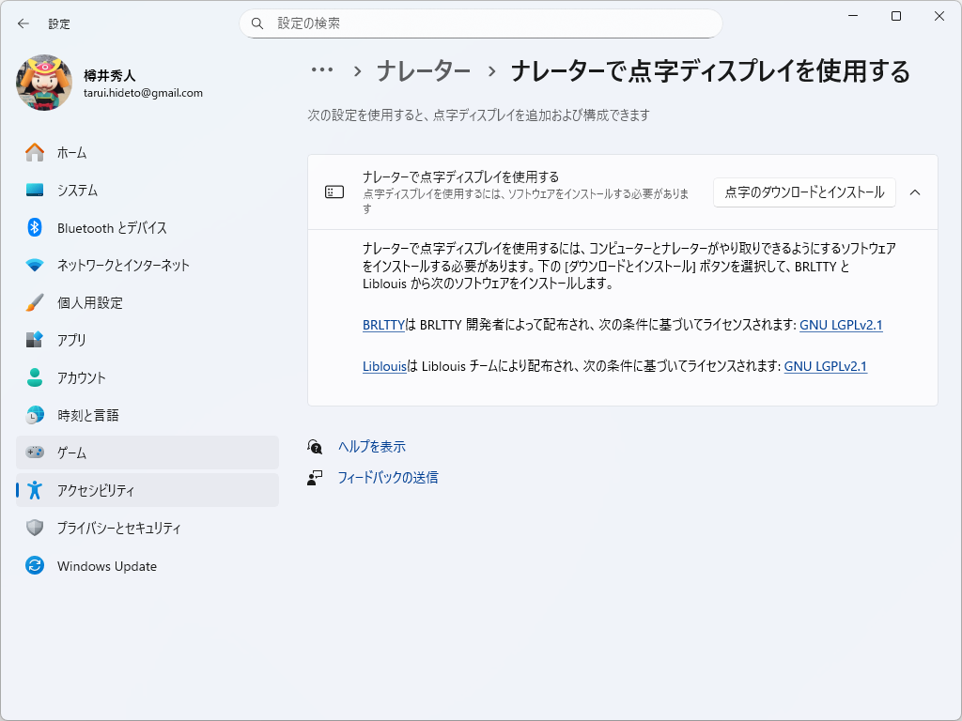The height and width of the screenshot is (721, 962).
Task: Open the BRLTTY link
Action: (x=380, y=325)
